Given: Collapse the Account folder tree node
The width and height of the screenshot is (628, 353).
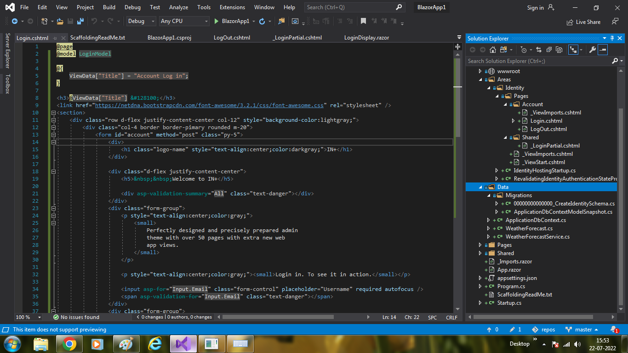Looking at the screenshot, I should tap(505, 104).
